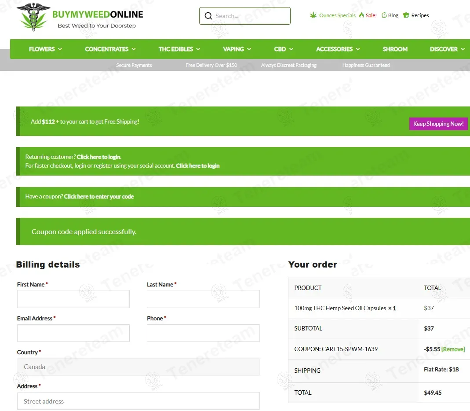
Task: Open the Recipes link
Action: click(419, 15)
